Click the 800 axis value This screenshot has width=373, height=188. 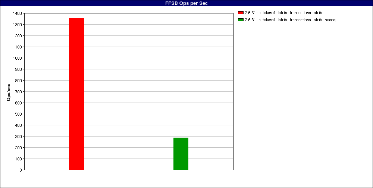pyautogui.click(x=18, y=81)
